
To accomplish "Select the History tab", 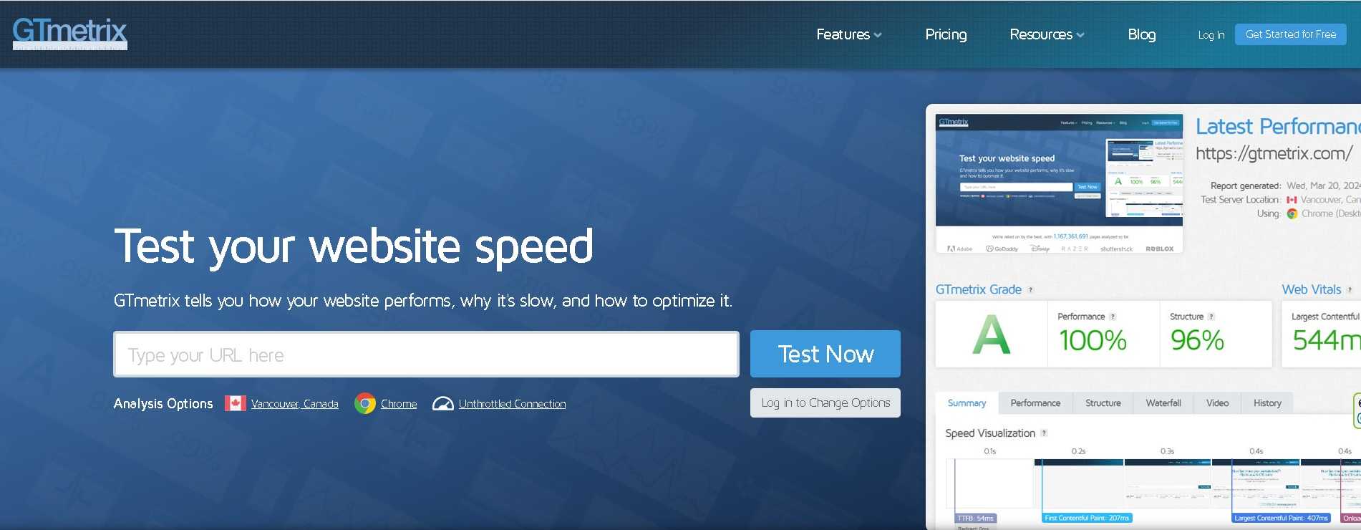I will tap(1267, 403).
